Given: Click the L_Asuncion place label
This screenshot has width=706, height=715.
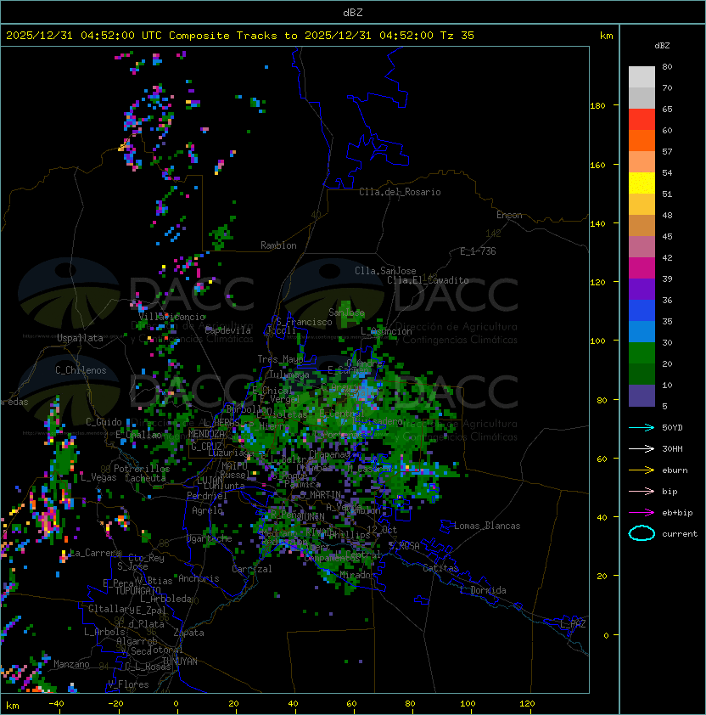Looking at the screenshot, I should (x=386, y=331).
